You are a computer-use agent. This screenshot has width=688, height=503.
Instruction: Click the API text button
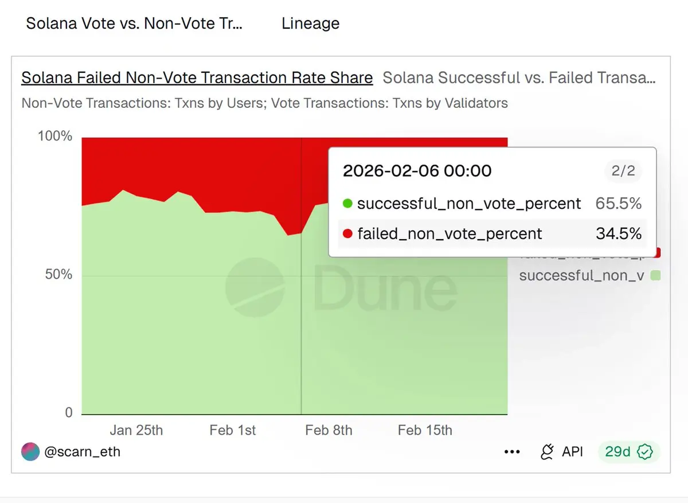click(572, 452)
